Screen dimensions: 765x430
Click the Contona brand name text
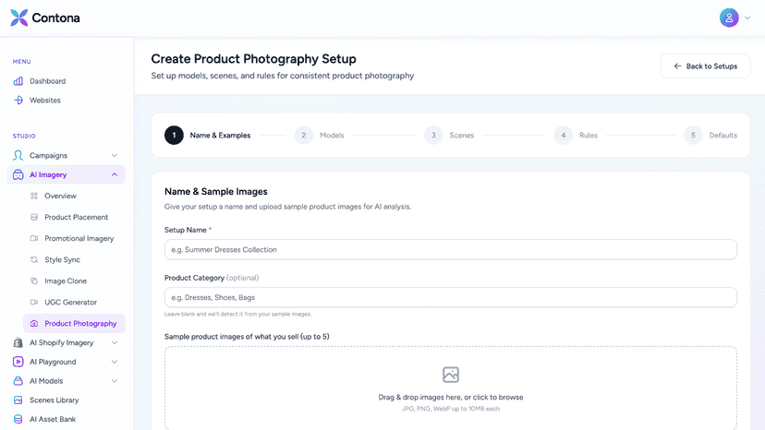coord(55,18)
